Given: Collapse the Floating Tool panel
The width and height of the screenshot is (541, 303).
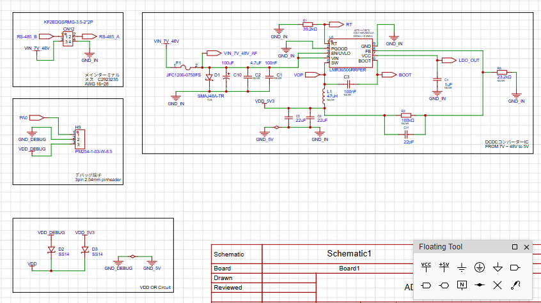Looking at the screenshot, I should pyautogui.click(x=515, y=247).
